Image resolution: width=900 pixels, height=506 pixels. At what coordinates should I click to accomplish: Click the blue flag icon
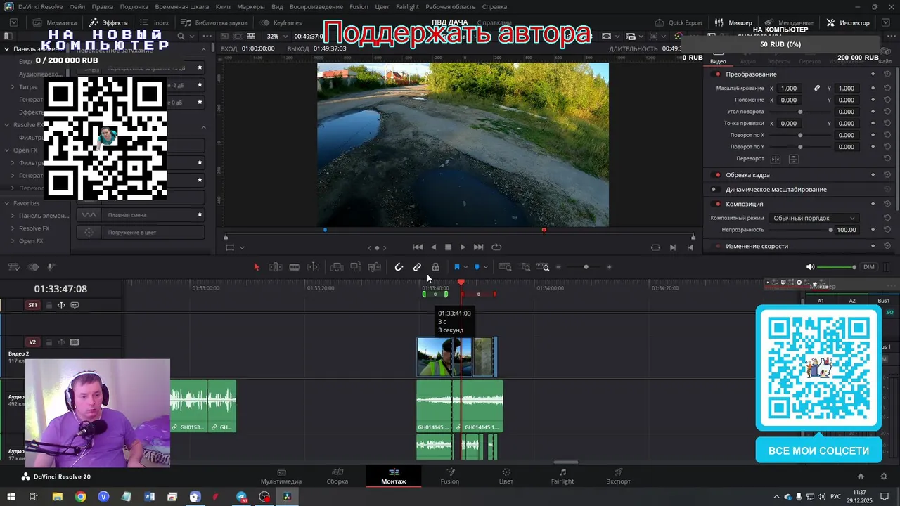point(457,267)
